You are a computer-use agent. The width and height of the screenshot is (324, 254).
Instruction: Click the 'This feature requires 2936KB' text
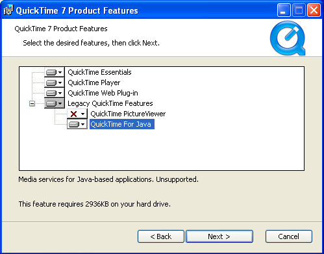point(95,204)
